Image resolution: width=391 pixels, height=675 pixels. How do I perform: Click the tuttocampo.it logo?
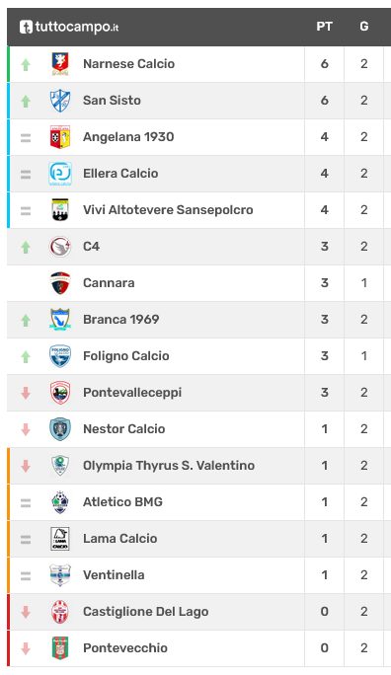(69, 27)
